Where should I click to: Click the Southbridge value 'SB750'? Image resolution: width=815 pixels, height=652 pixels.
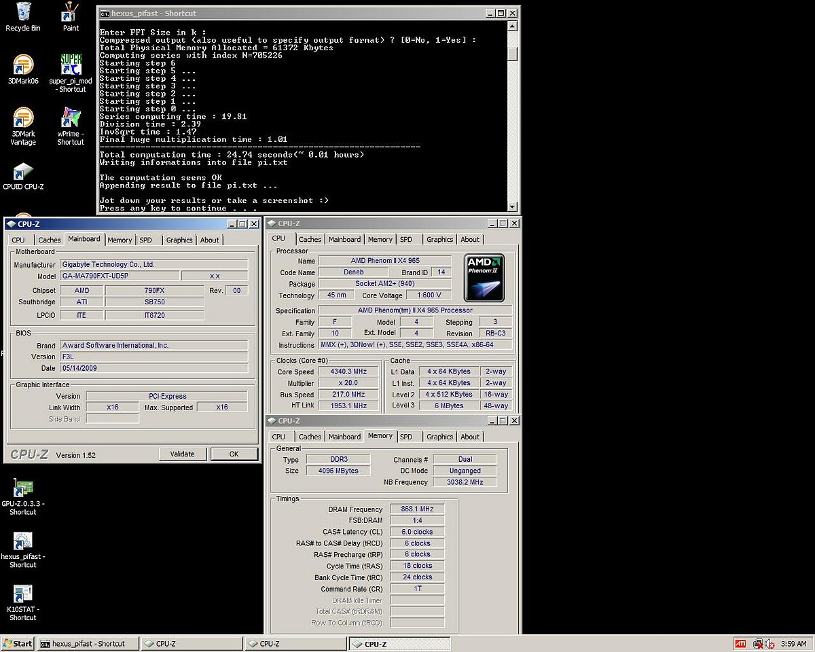[x=155, y=302]
